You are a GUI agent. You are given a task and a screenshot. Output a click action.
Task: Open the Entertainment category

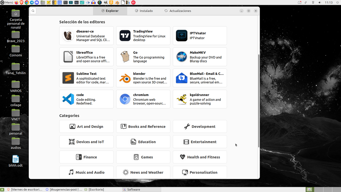pyautogui.click(x=200, y=142)
